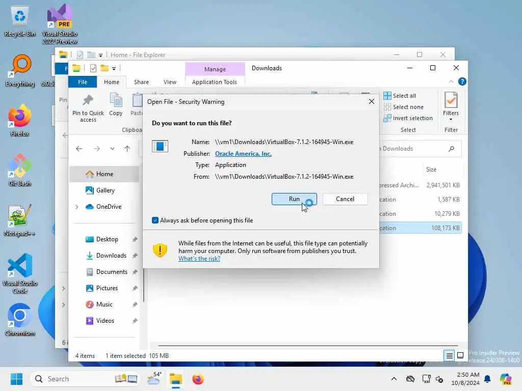Select Gallery in the navigation pane
522x391 pixels.
click(105, 190)
